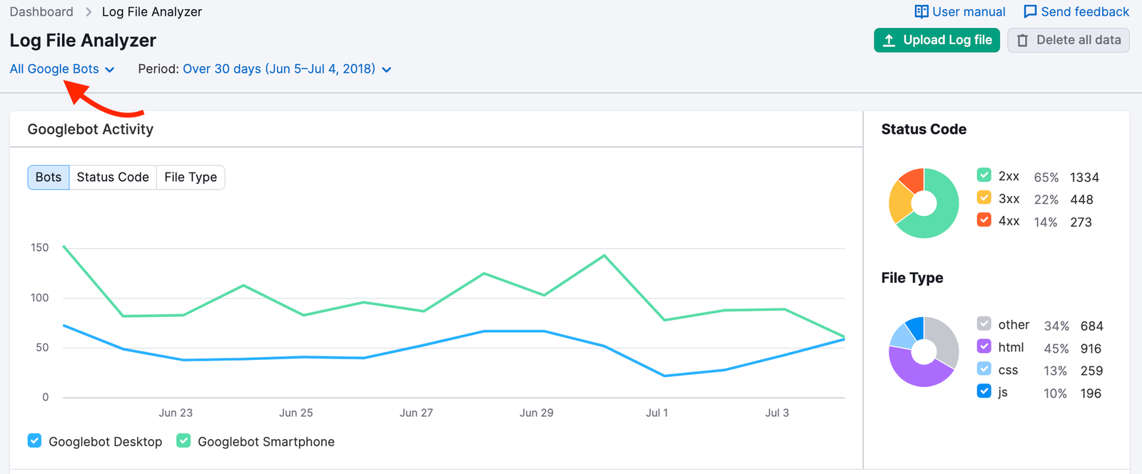
Task: Click the upload arrow icon on Upload button
Action: coord(889,41)
